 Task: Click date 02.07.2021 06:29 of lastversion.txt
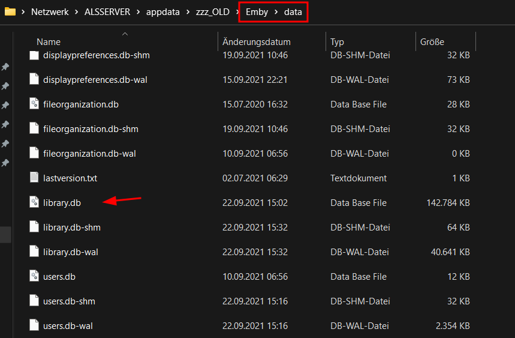tap(255, 178)
